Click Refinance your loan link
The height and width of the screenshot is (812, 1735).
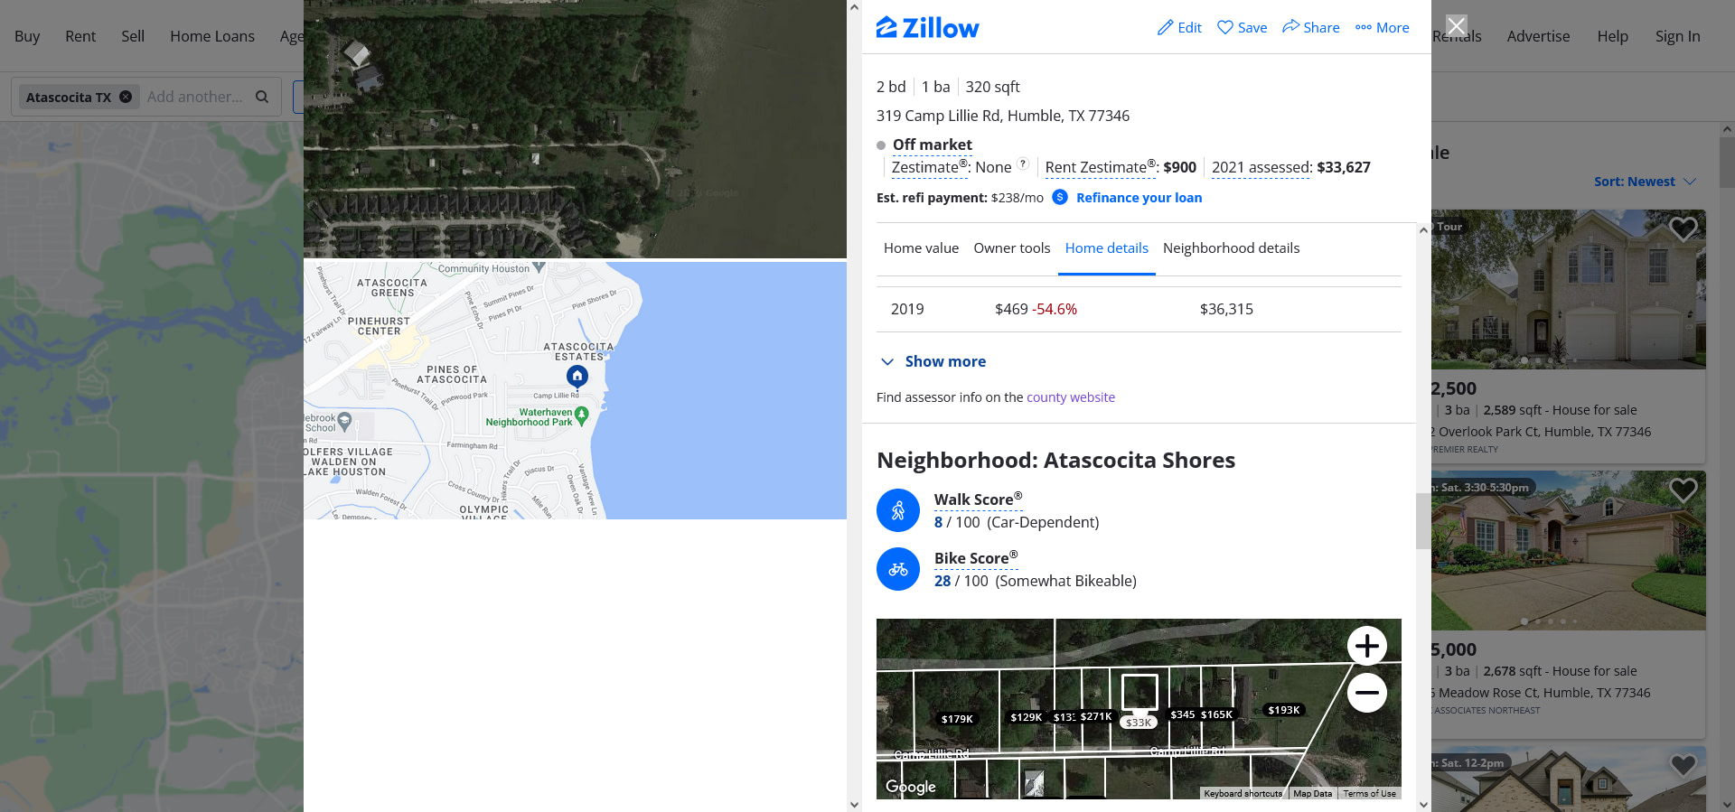click(1139, 198)
